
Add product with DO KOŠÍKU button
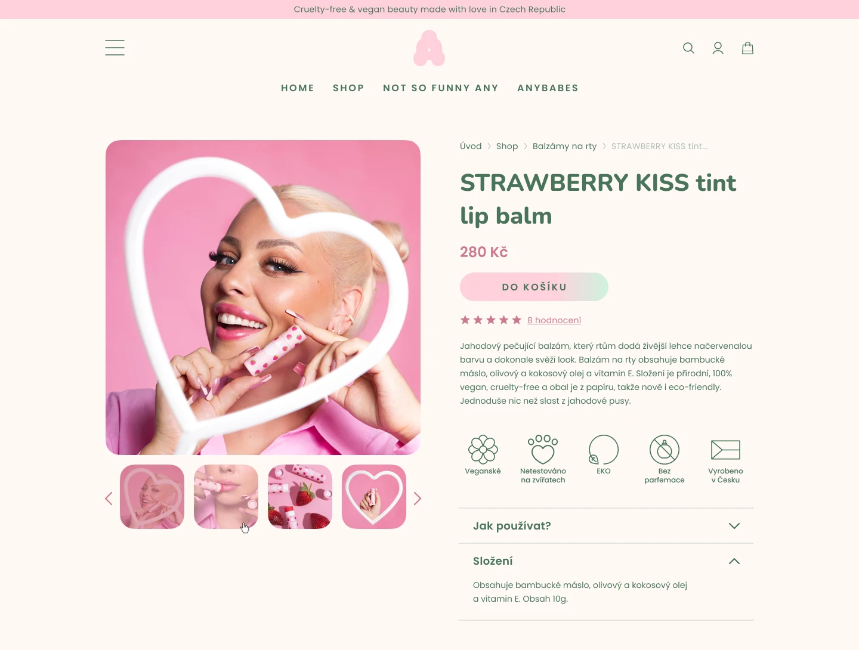click(x=534, y=287)
